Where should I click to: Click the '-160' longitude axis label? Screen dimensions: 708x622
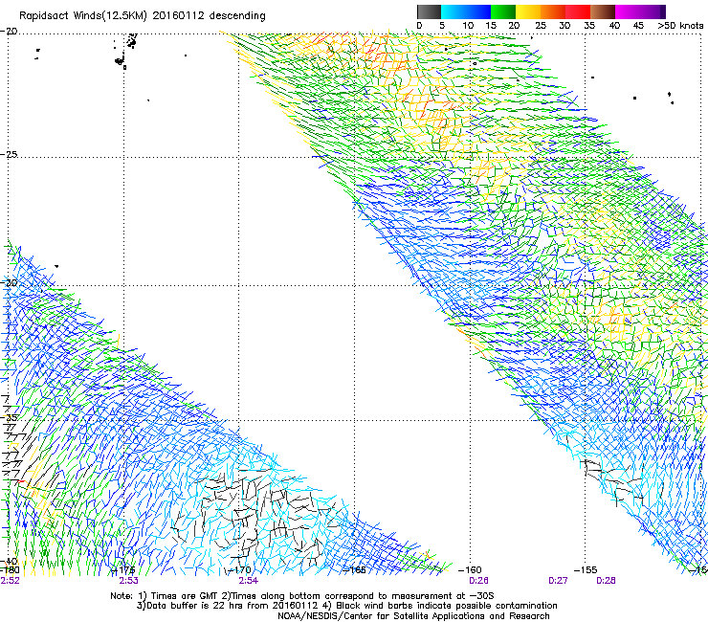tap(470, 570)
